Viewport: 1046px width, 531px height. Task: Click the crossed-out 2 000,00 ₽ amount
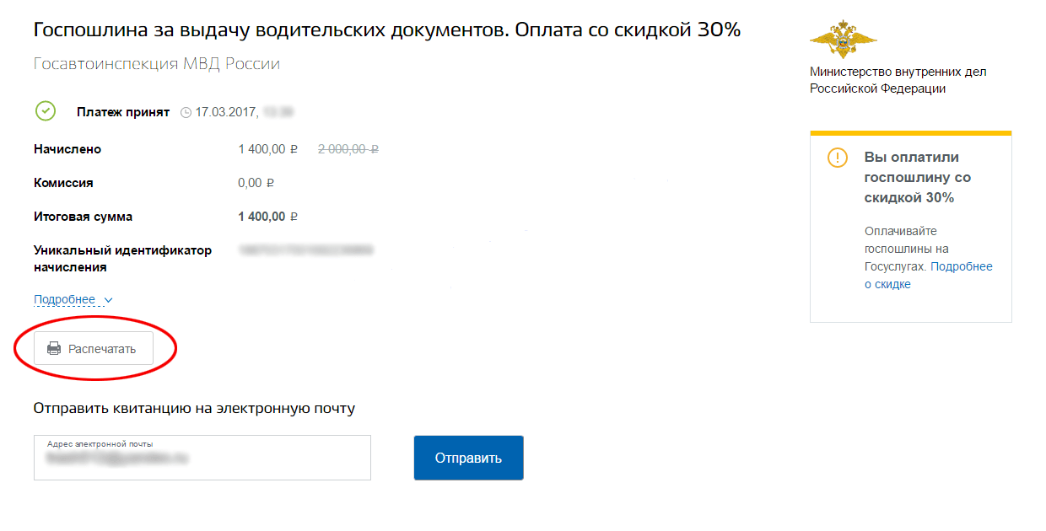pyautogui.click(x=348, y=149)
